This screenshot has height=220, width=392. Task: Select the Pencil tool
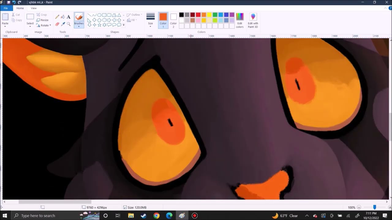click(x=57, y=17)
